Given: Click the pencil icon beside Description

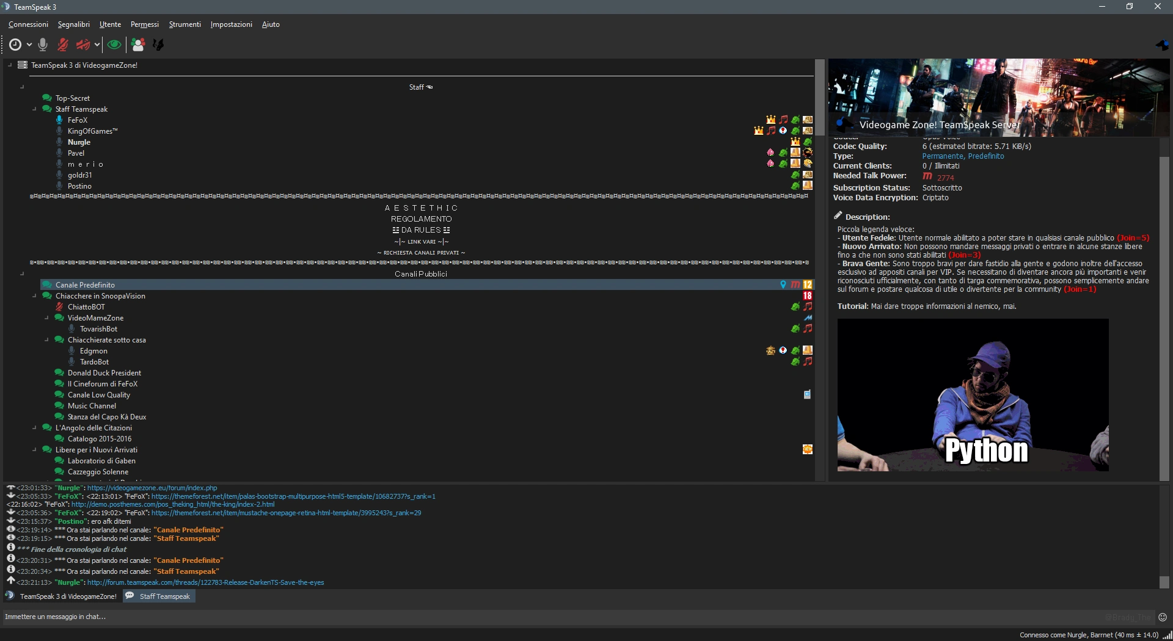Looking at the screenshot, I should (x=838, y=215).
